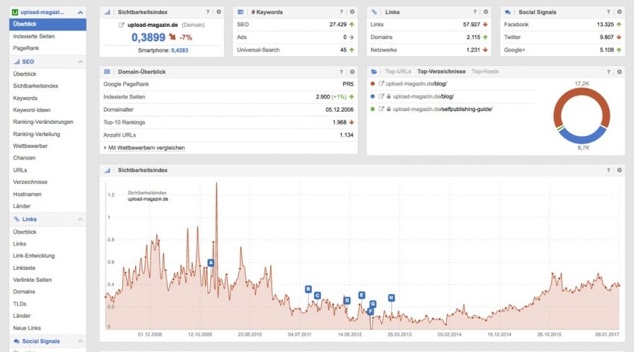Collapse the Links sidebar section
The width and height of the screenshot is (634, 352).
tap(80, 219)
